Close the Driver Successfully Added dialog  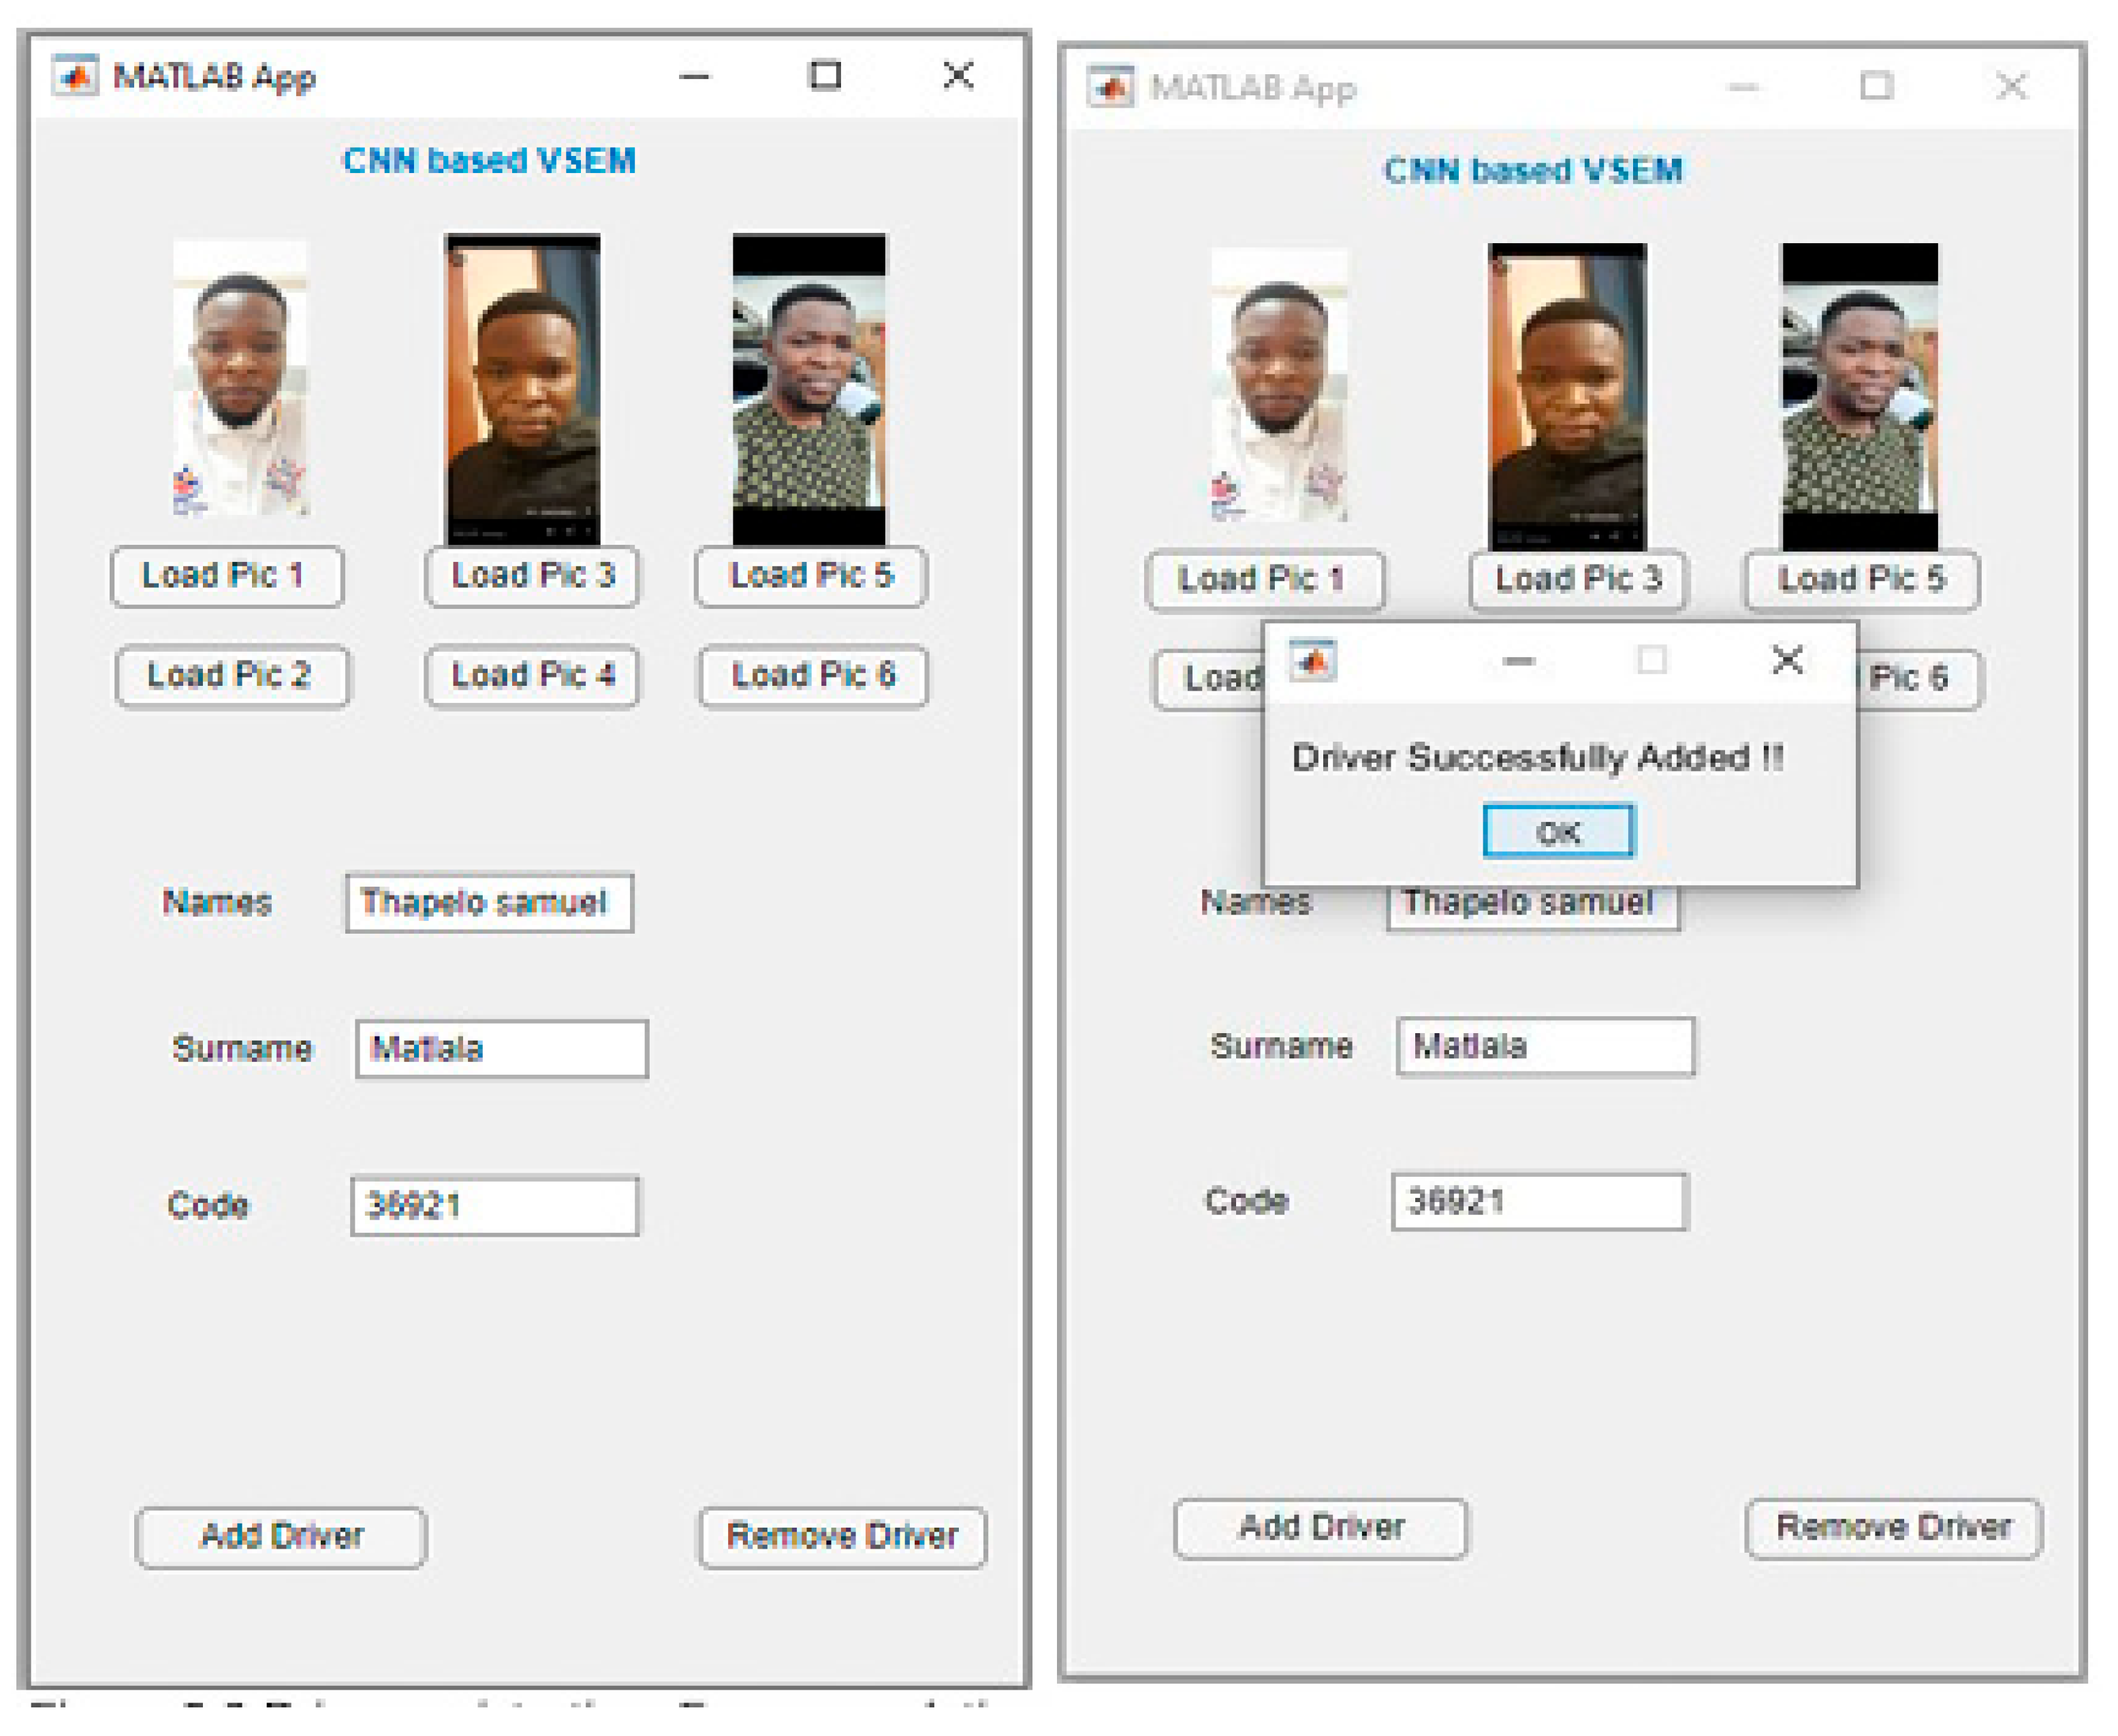click(1787, 660)
